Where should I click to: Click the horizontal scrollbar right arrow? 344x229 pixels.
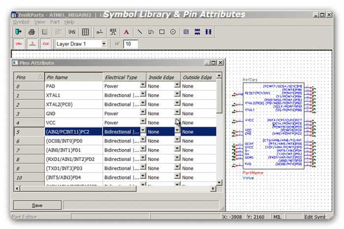[x=213, y=188]
